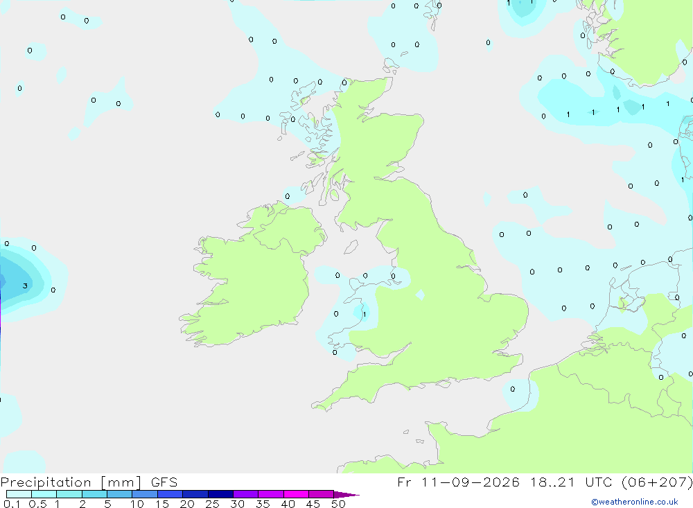Click the Isle of Man outline

tap(351, 247)
